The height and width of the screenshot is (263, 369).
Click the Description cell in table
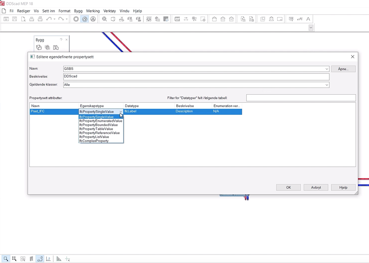click(193, 111)
